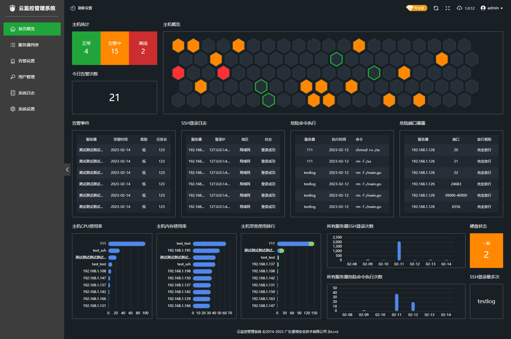Click the 02-11 bar in SSH login chart
Screen dimensions: 511x339
pyautogui.click(x=399, y=251)
